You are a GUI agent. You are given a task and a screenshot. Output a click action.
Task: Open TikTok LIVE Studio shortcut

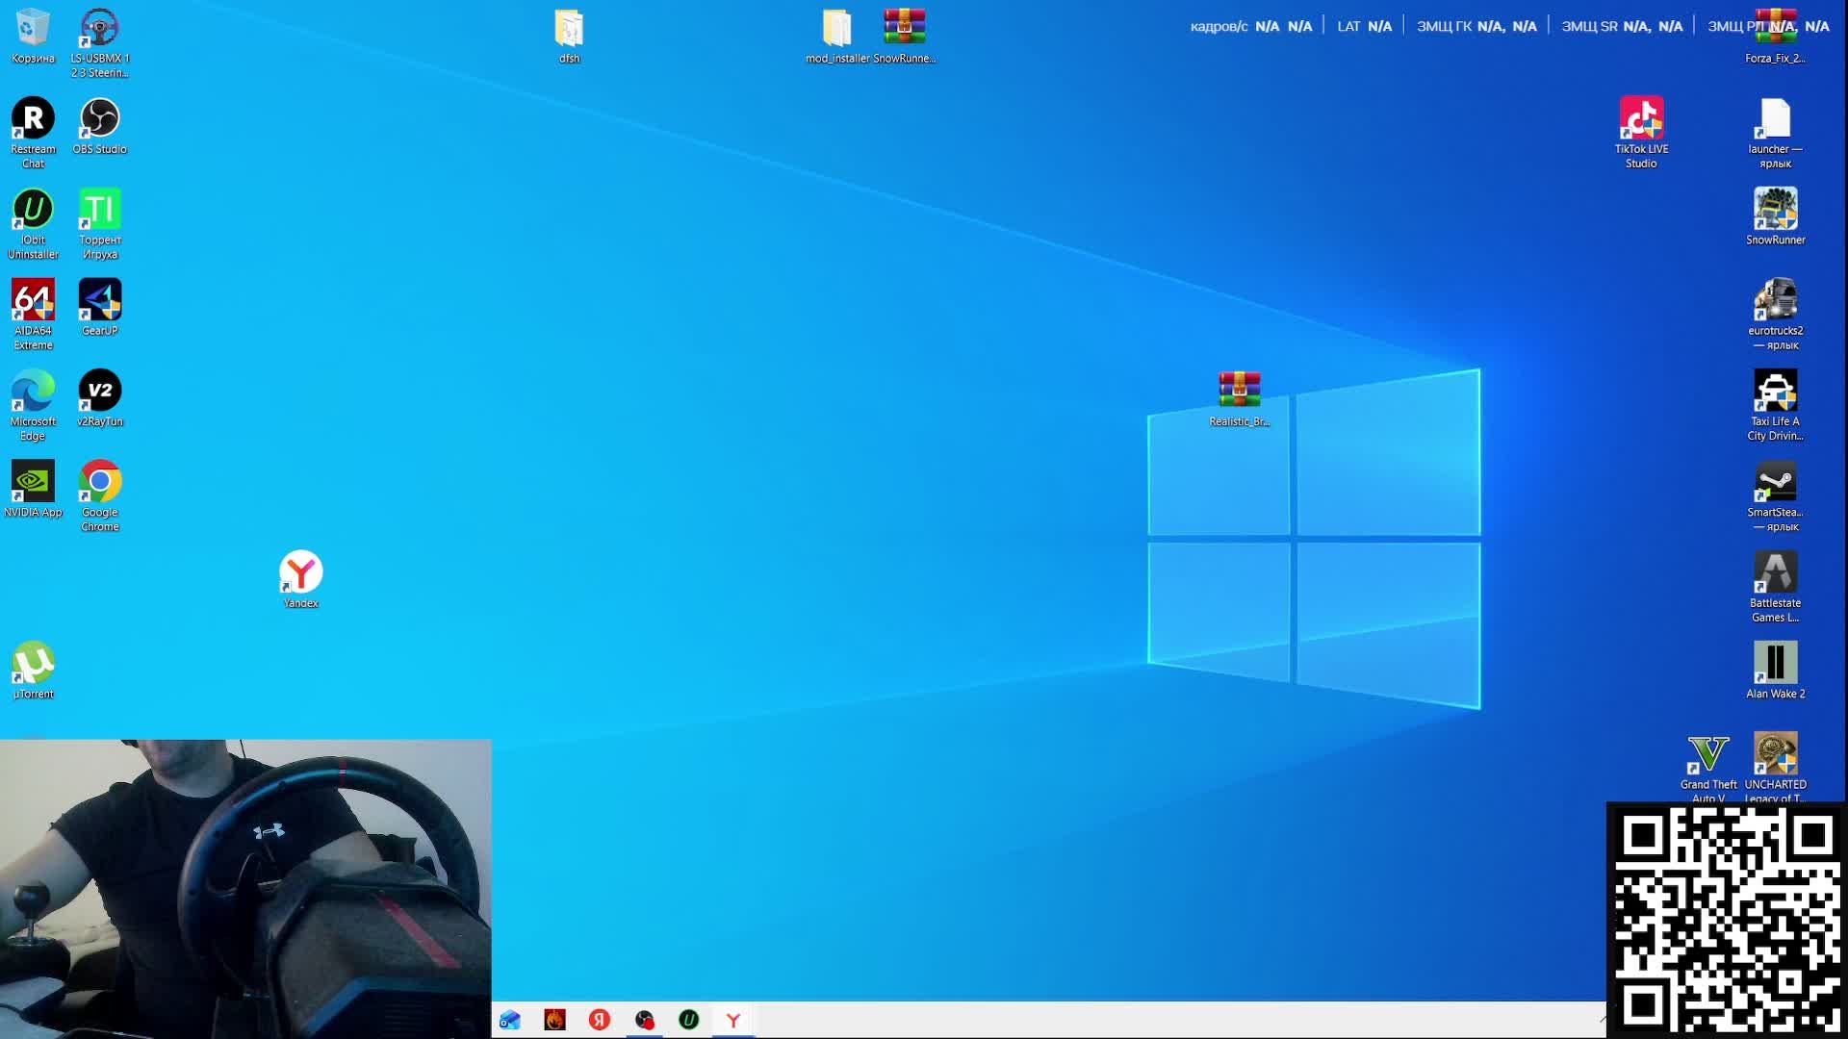click(1641, 119)
